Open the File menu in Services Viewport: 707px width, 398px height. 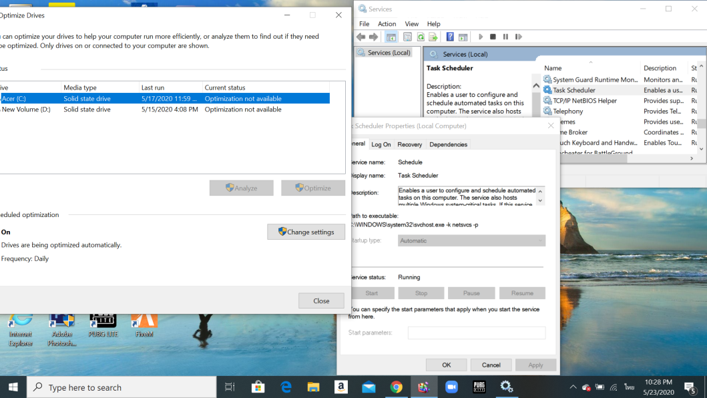365,24
